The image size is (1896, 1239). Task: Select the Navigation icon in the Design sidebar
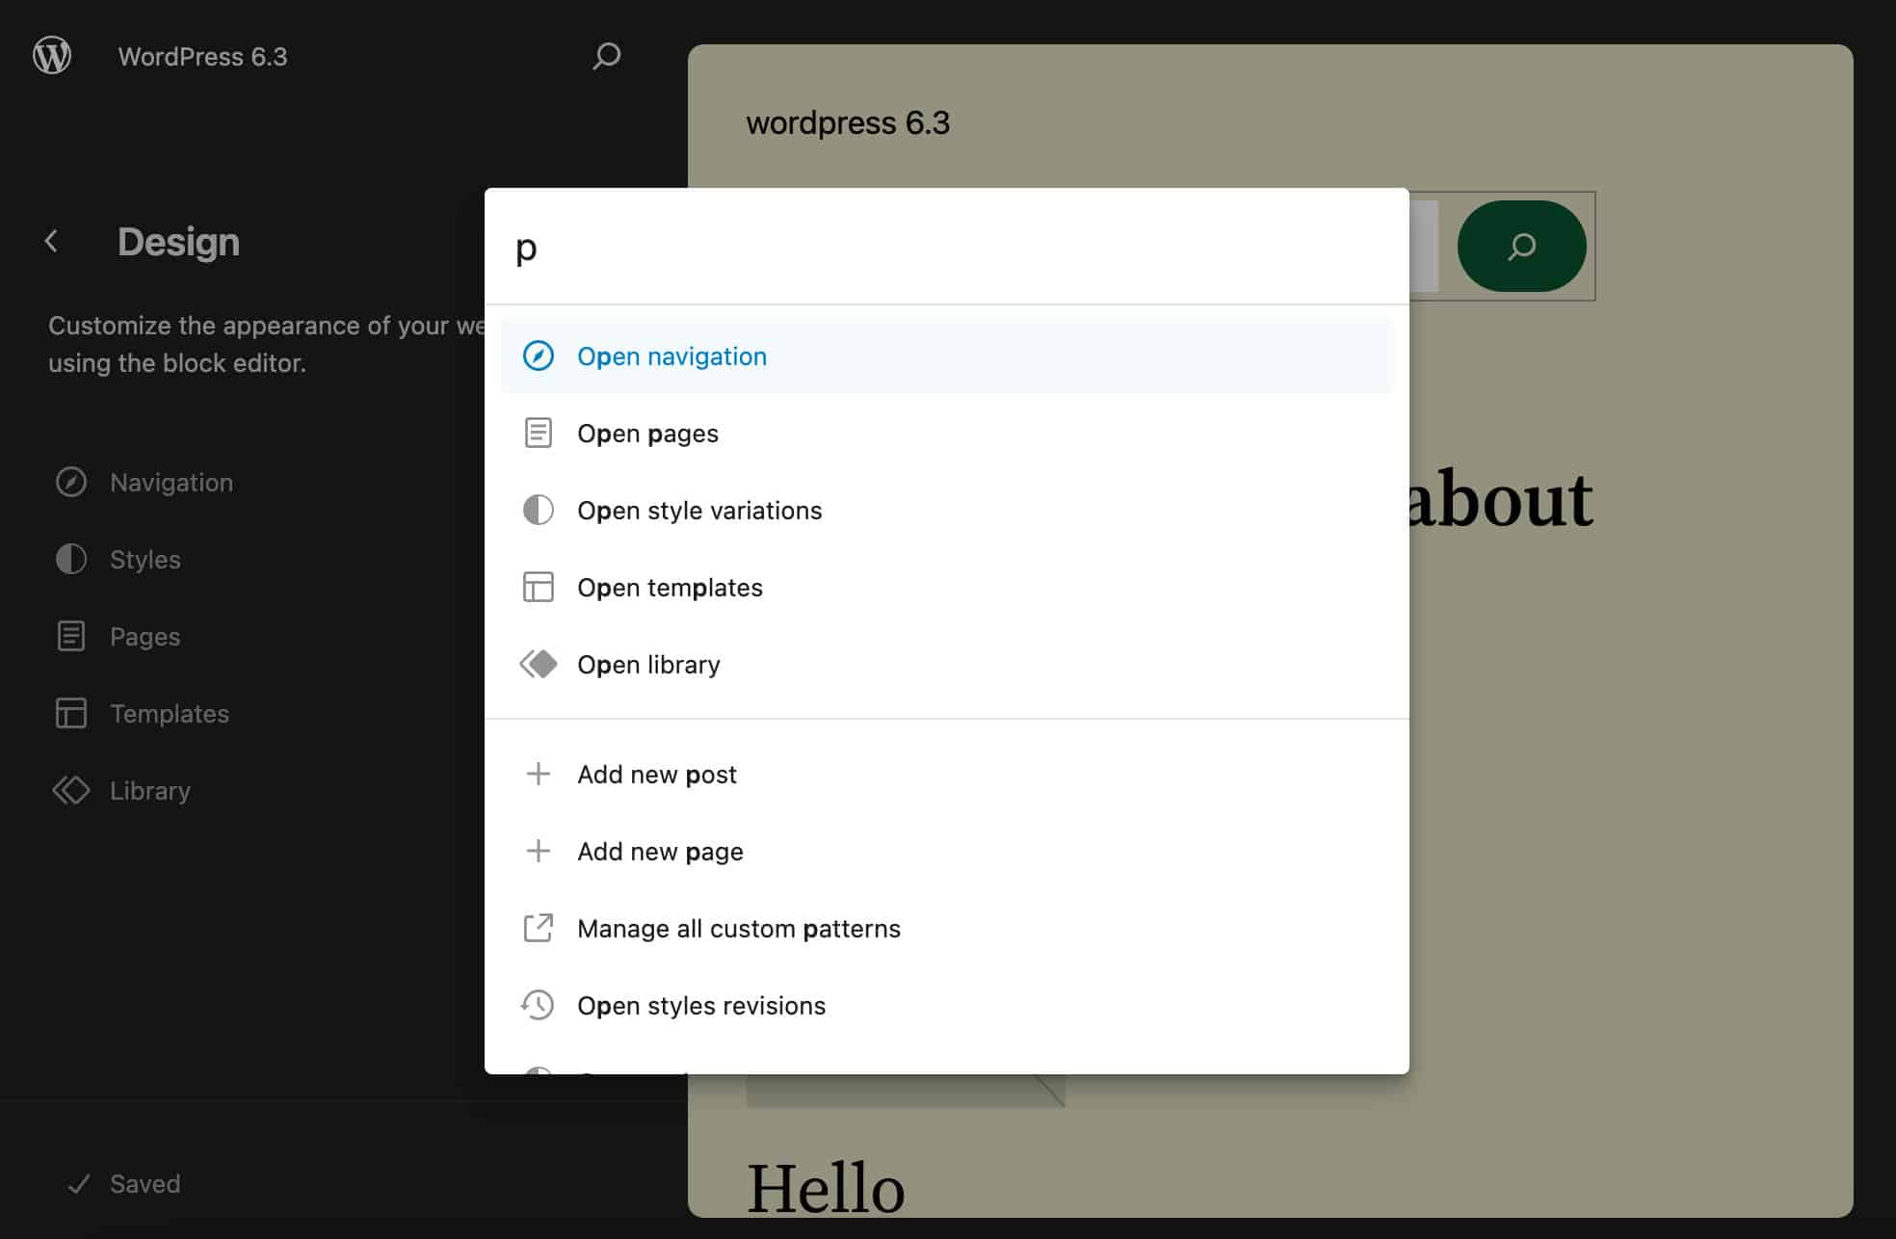[x=71, y=482]
